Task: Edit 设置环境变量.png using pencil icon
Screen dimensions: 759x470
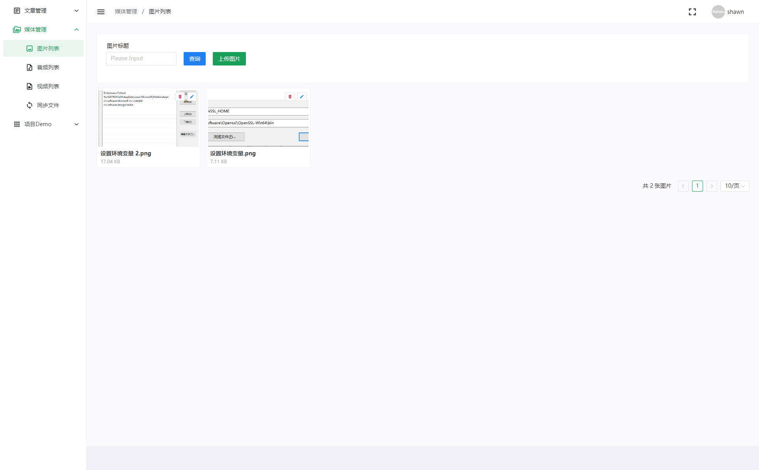Action: point(302,97)
